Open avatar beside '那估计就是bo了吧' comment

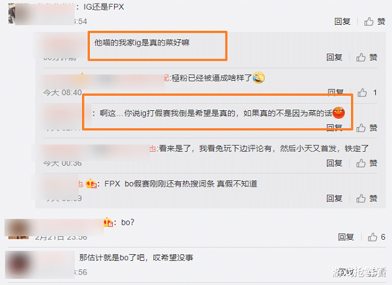pos(19,265)
